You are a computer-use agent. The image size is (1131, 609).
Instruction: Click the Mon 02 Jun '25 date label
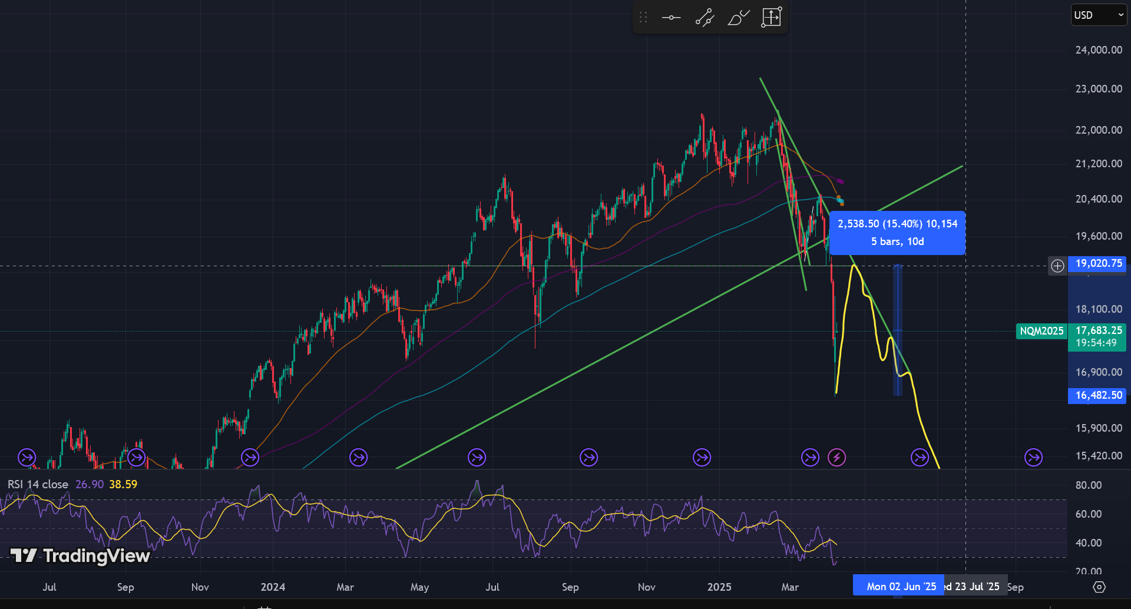[x=899, y=587]
